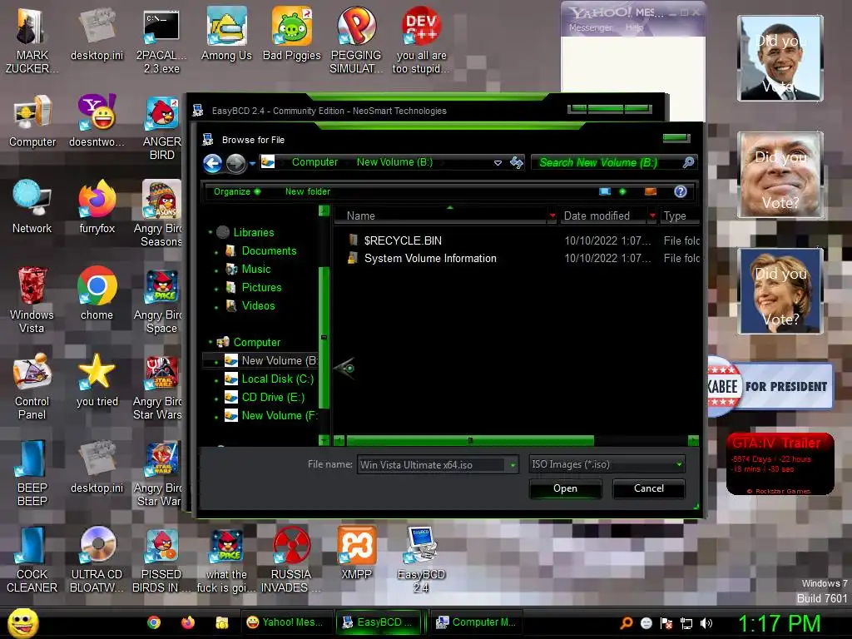
Task: Toggle the preview pane icon
Action: [x=651, y=191]
